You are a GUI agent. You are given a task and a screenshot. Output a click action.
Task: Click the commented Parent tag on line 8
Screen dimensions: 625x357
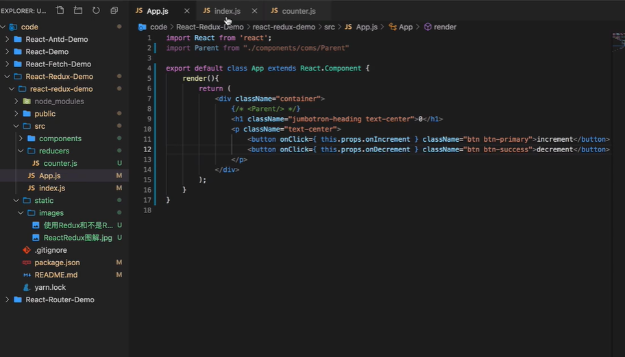click(x=265, y=109)
